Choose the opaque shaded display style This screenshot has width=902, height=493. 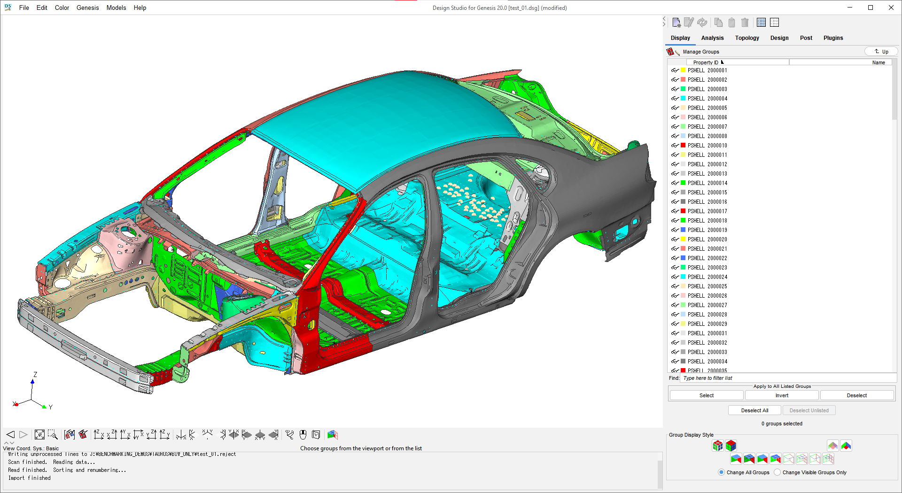(x=846, y=446)
